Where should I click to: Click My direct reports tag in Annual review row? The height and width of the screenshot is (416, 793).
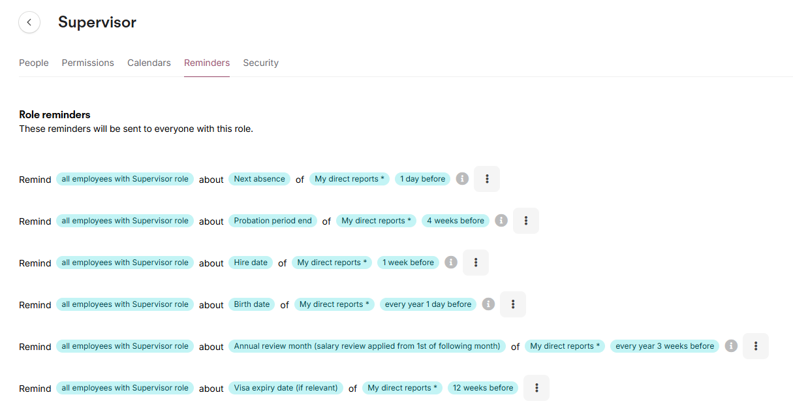565,346
